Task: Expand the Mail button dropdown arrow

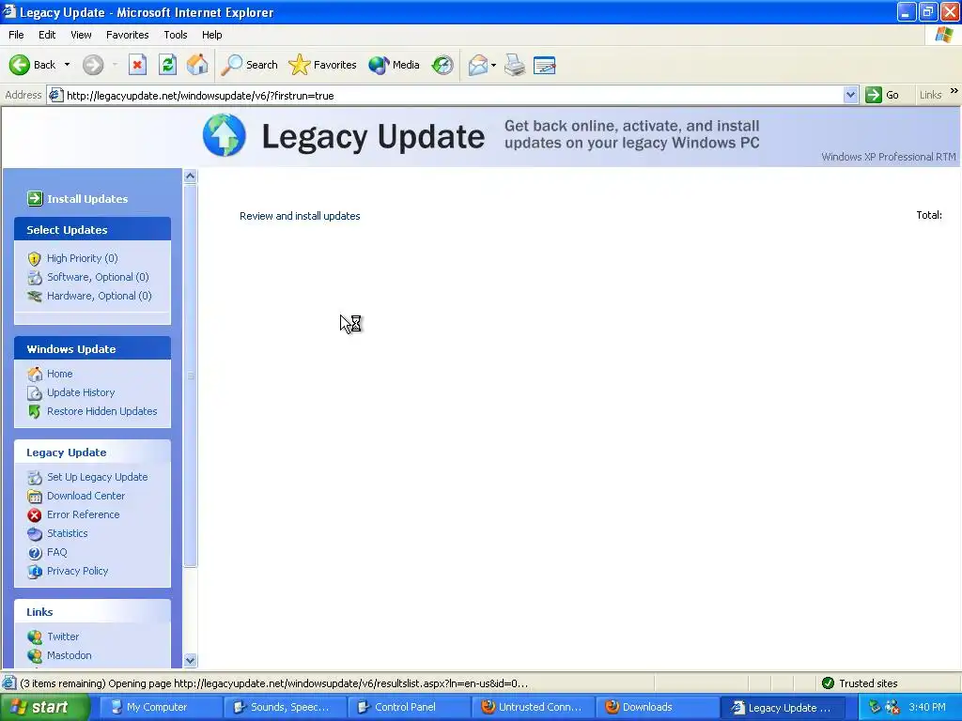Action: (x=493, y=65)
